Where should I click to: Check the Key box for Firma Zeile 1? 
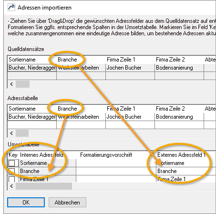point(12,179)
